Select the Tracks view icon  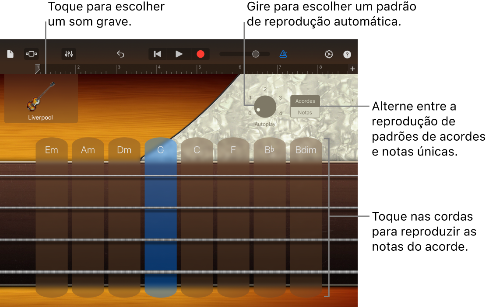click(x=32, y=54)
